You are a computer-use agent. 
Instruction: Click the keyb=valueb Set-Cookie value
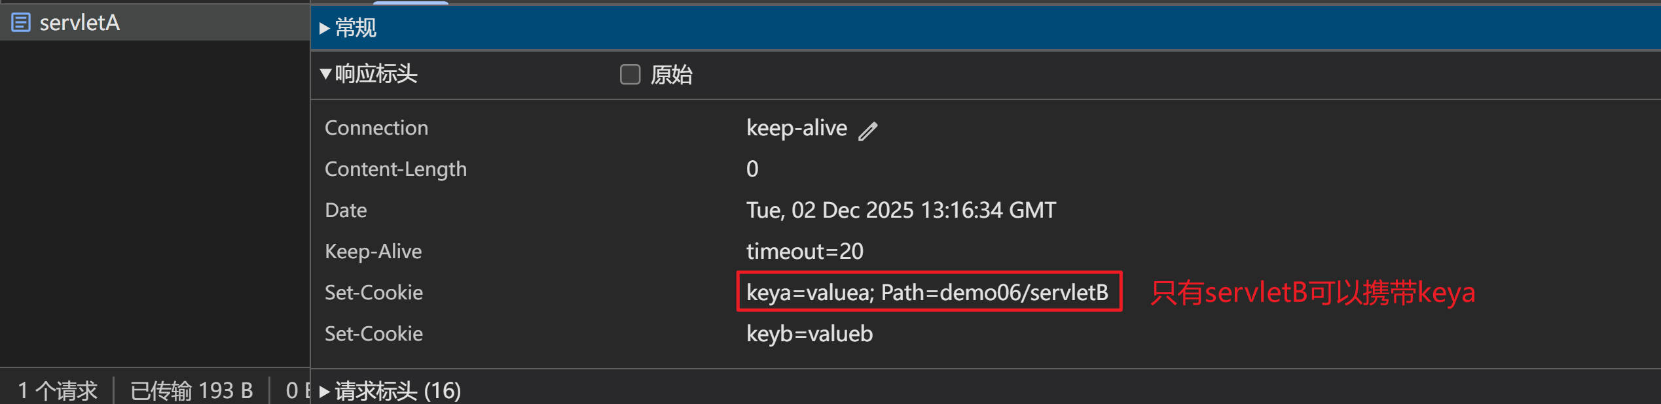point(809,333)
